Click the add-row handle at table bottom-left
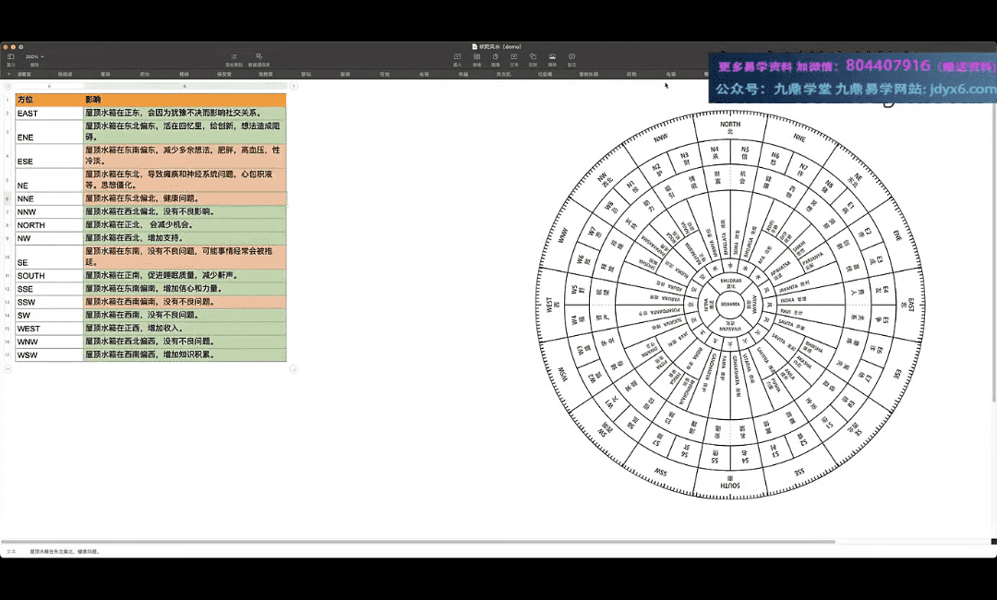The height and width of the screenshot is (600, 997). [x=7, y=368]
